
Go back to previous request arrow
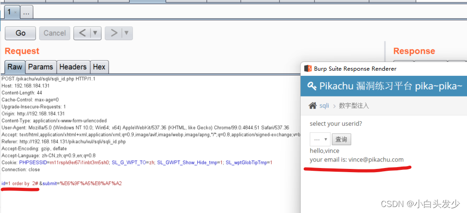click(83, 33)
